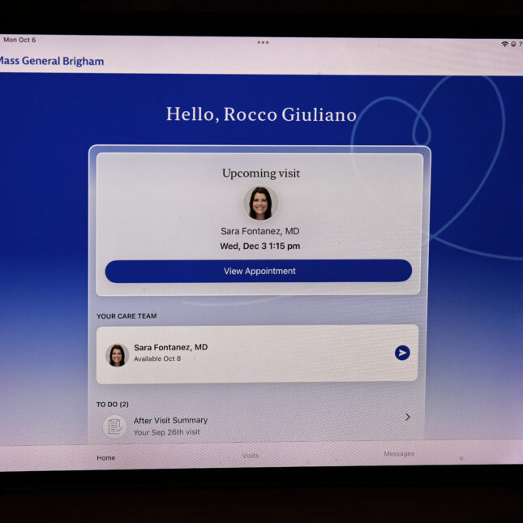Tap the Available Oct 8 text

[x=157, y=358]
